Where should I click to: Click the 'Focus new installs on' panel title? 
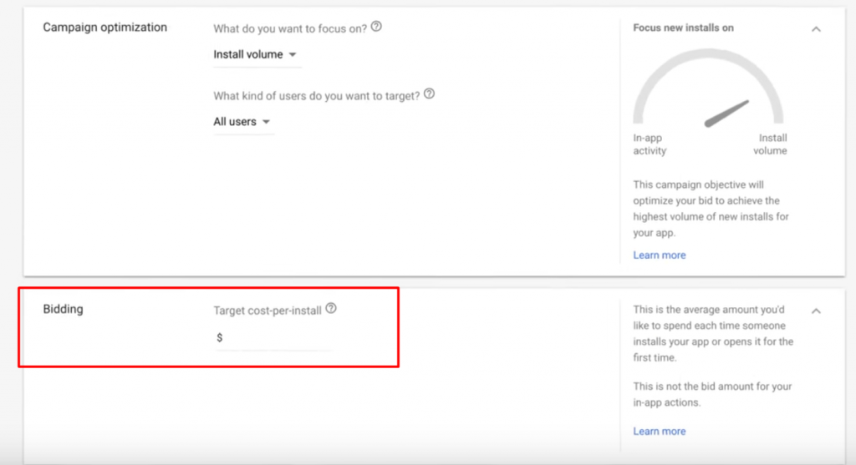683,28
